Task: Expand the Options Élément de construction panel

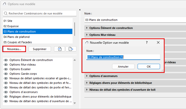Action: tap(87, 28)
